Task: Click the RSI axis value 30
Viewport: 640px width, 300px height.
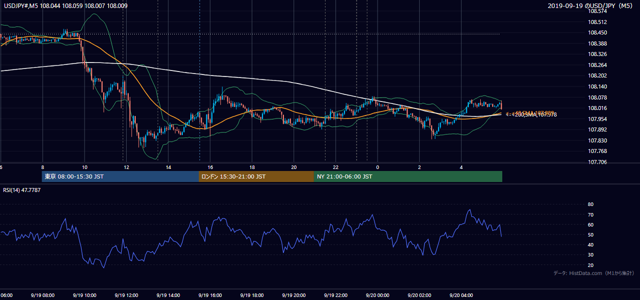Action: pyautogui.click(x=590, y=255)
